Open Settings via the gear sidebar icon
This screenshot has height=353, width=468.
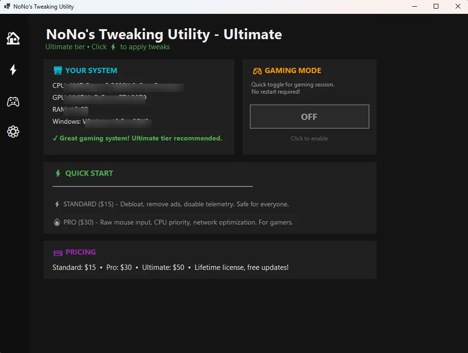point(13,131)
